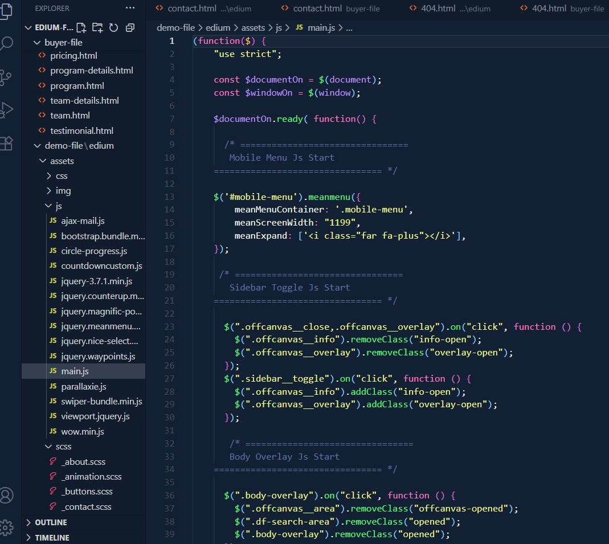
Task: Switch to the contact.html buyer-file tab
Action: (330, 9)
